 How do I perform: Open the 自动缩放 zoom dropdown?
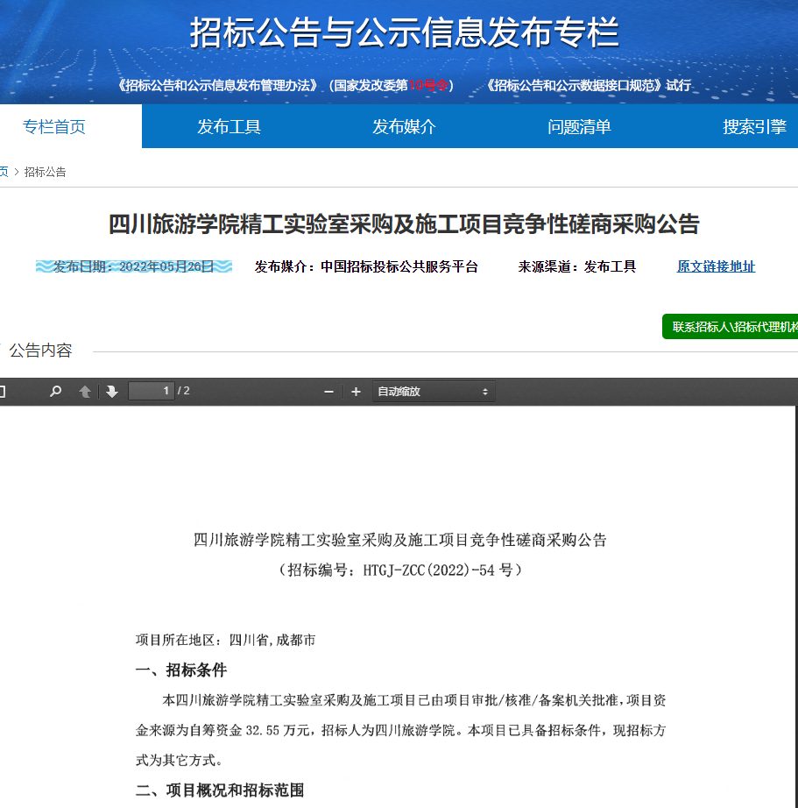[x=434, y=392]
